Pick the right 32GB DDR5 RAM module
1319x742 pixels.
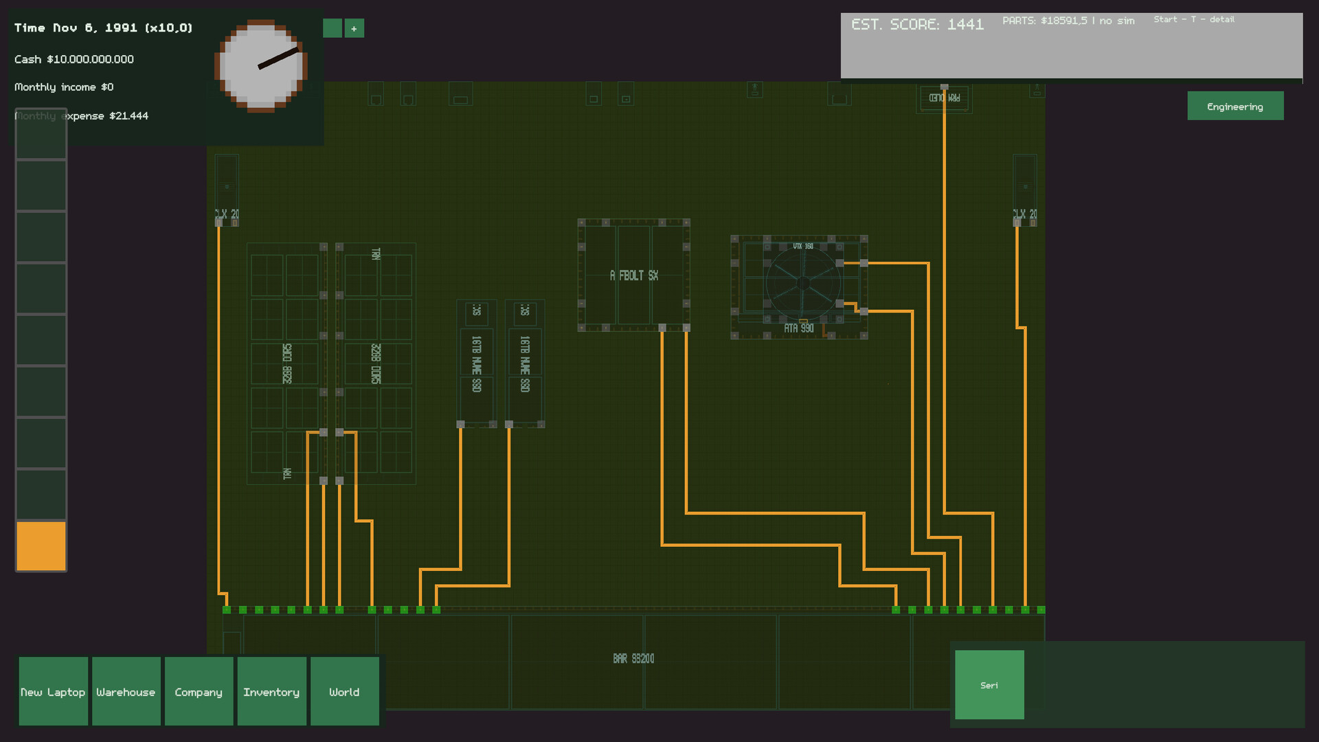point(376,363)
